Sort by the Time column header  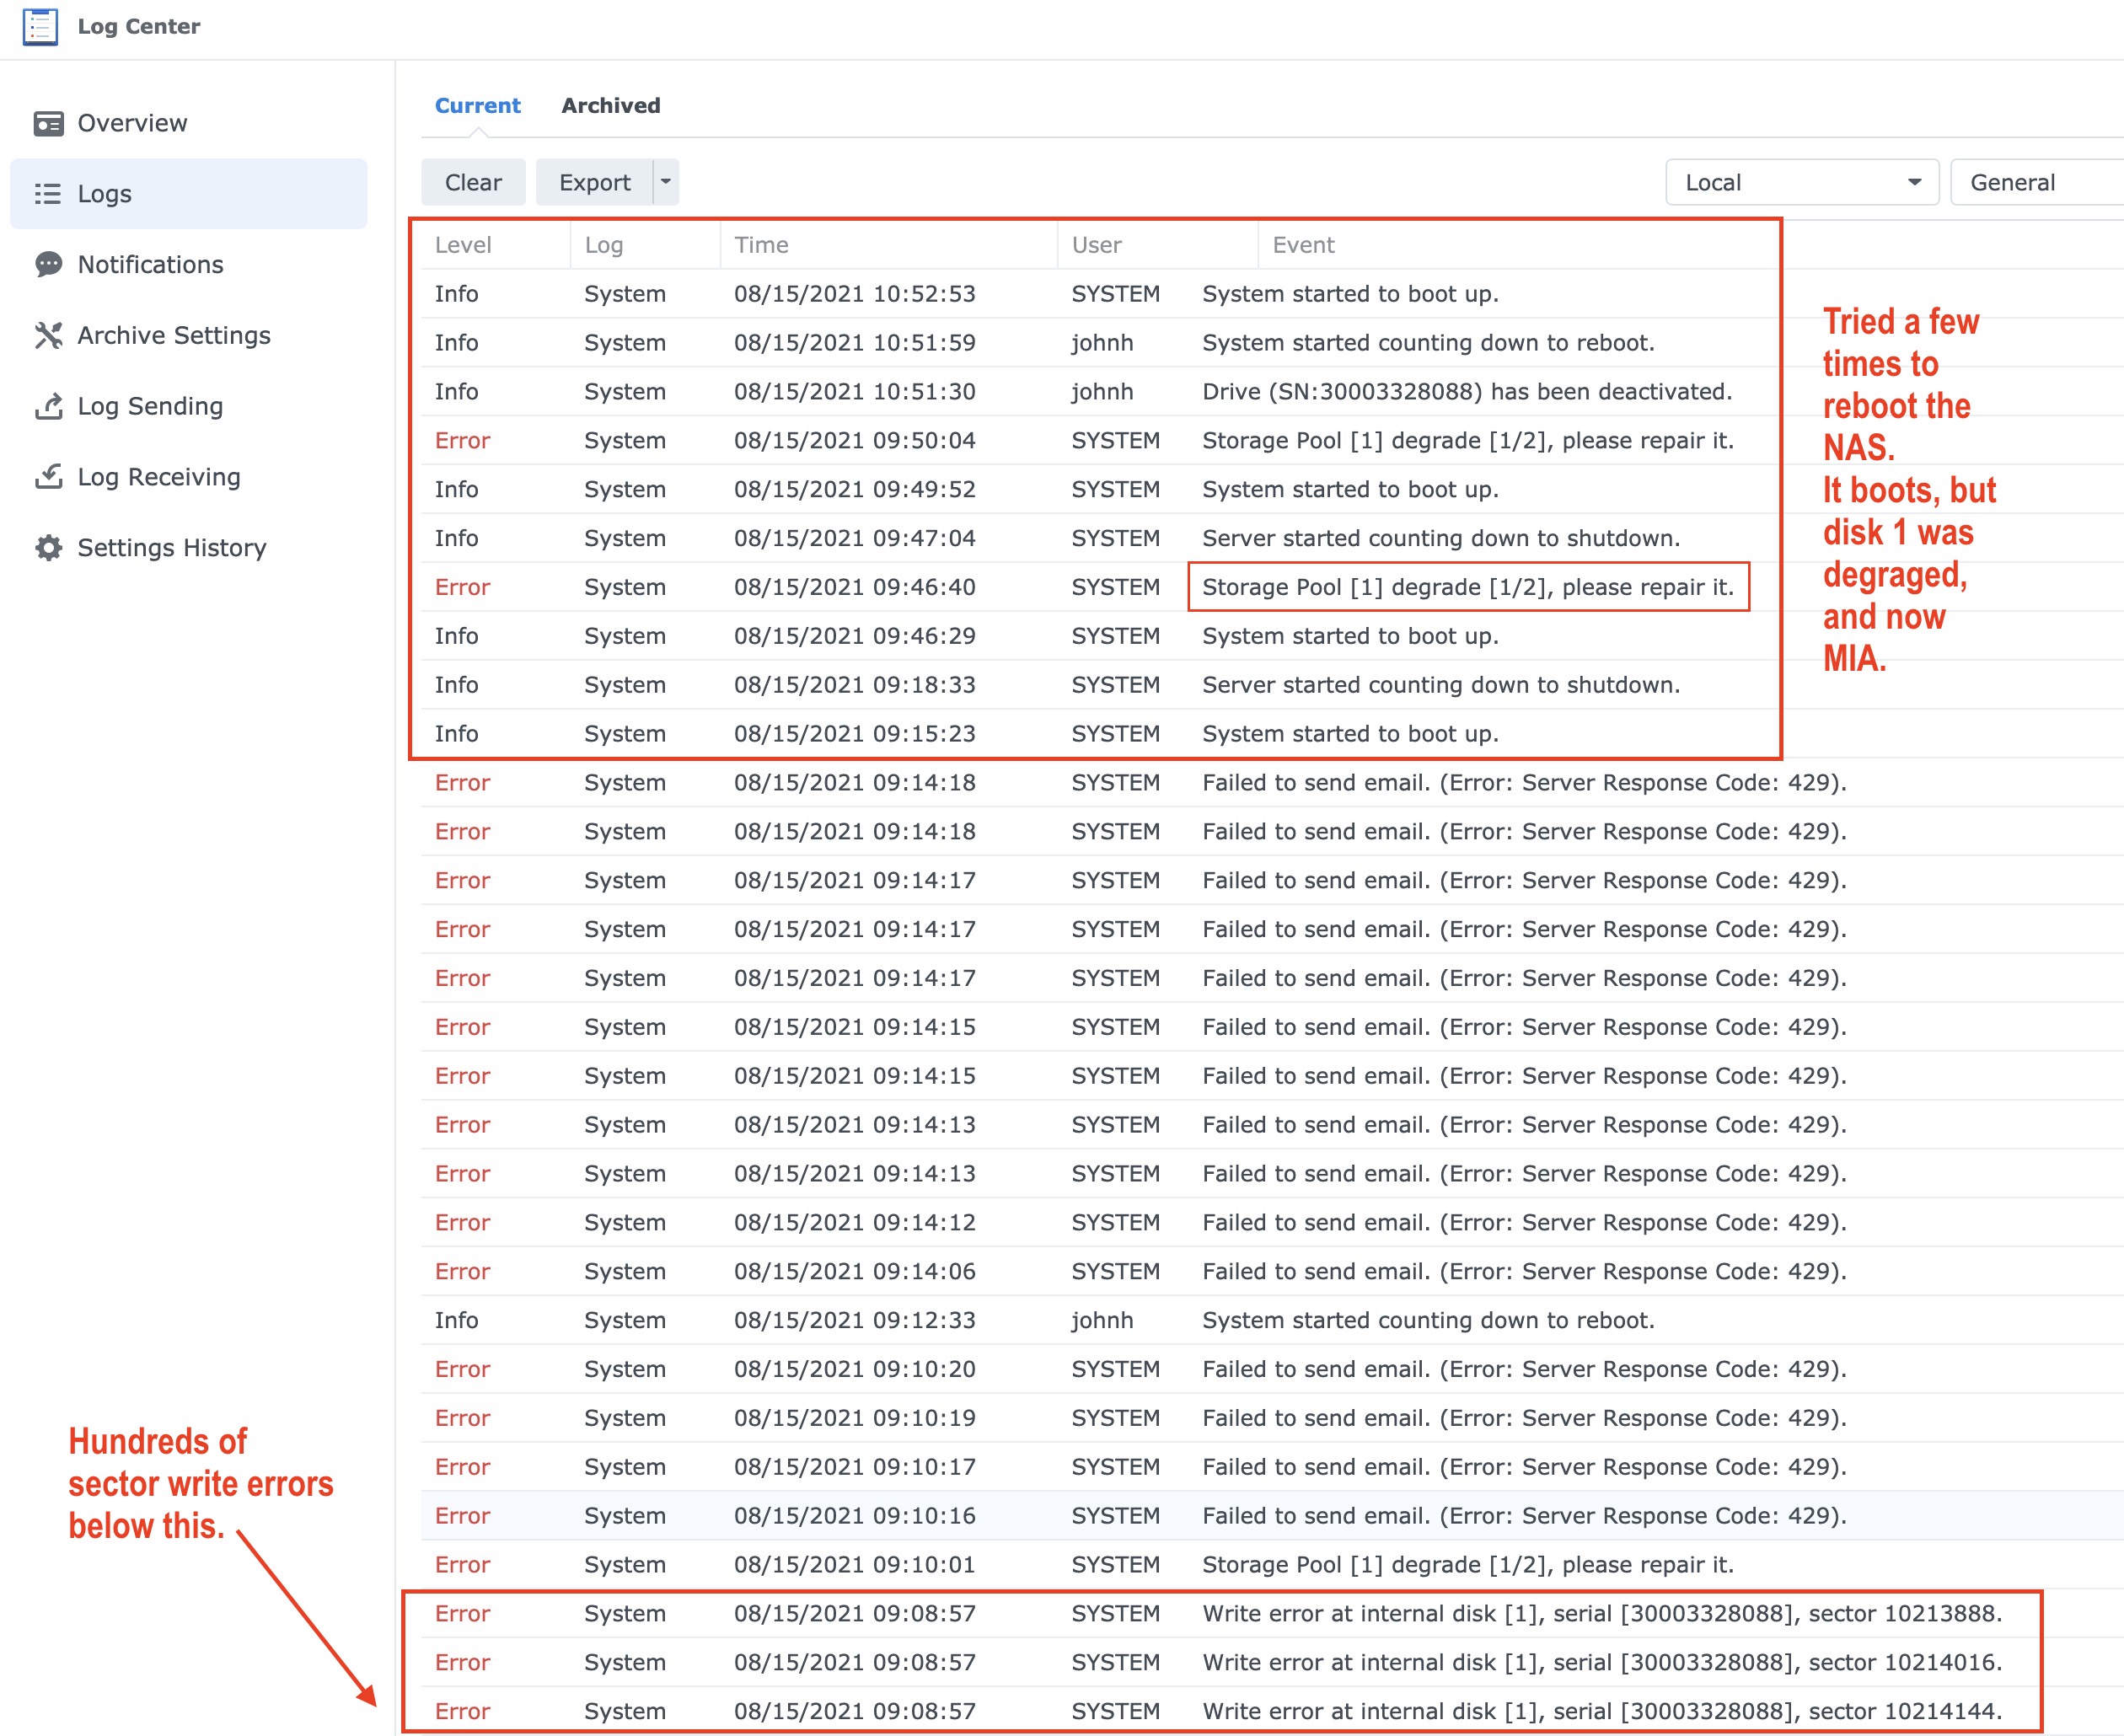761,245
